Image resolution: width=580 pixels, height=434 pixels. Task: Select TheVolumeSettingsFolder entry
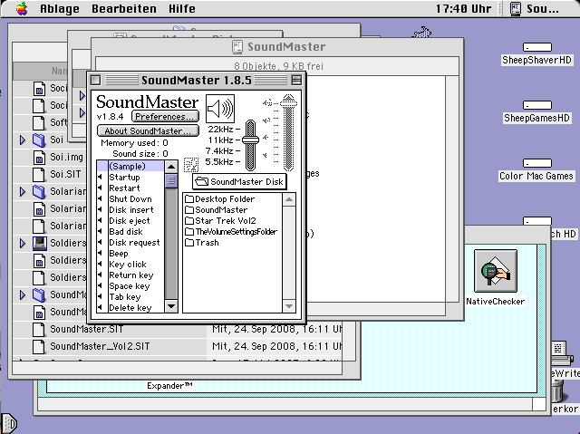(231, 231)
